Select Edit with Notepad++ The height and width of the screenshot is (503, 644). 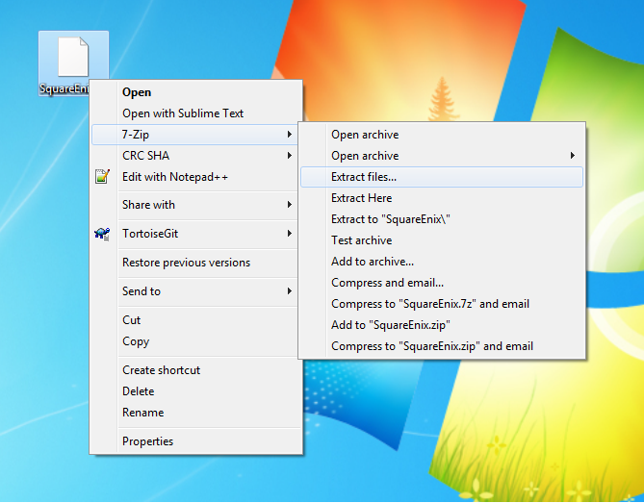point(196,177)
